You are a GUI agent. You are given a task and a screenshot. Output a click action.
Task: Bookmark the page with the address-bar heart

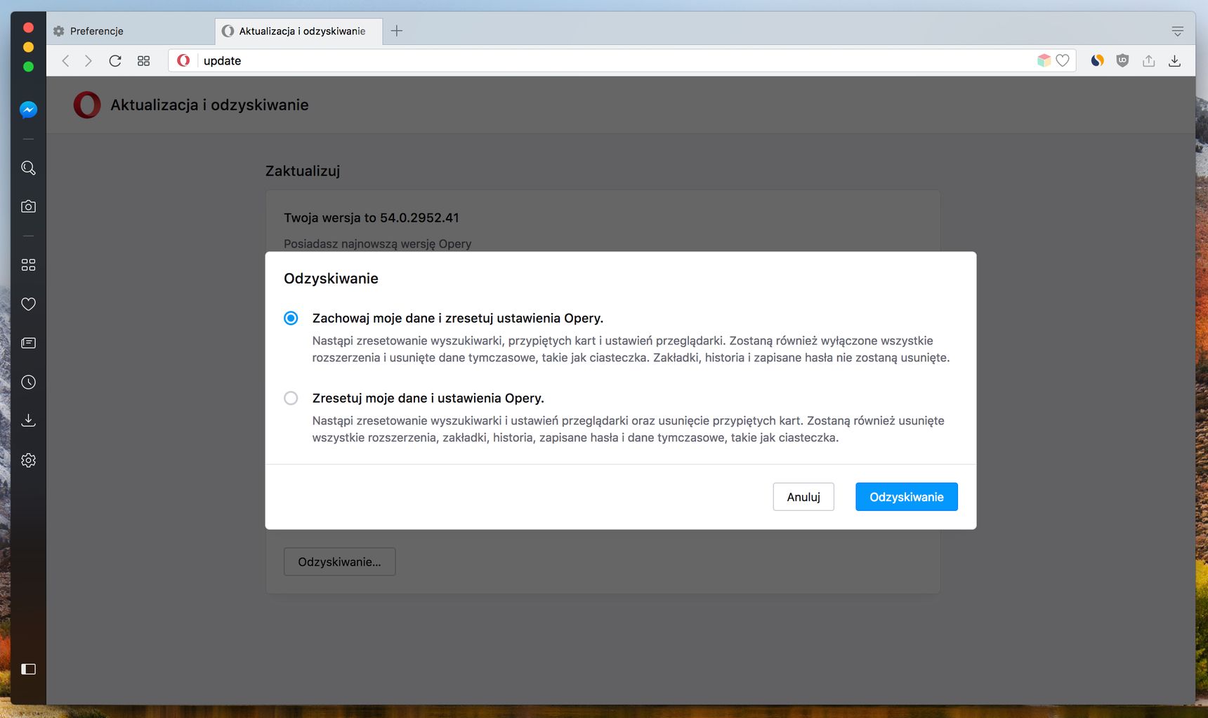pyautogui.click(x=1063, y=61)
